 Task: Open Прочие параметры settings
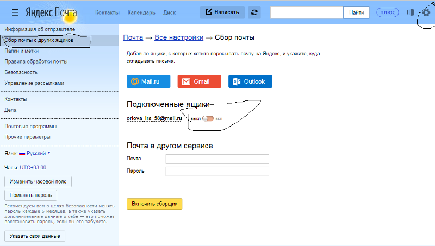click(27, 137)
